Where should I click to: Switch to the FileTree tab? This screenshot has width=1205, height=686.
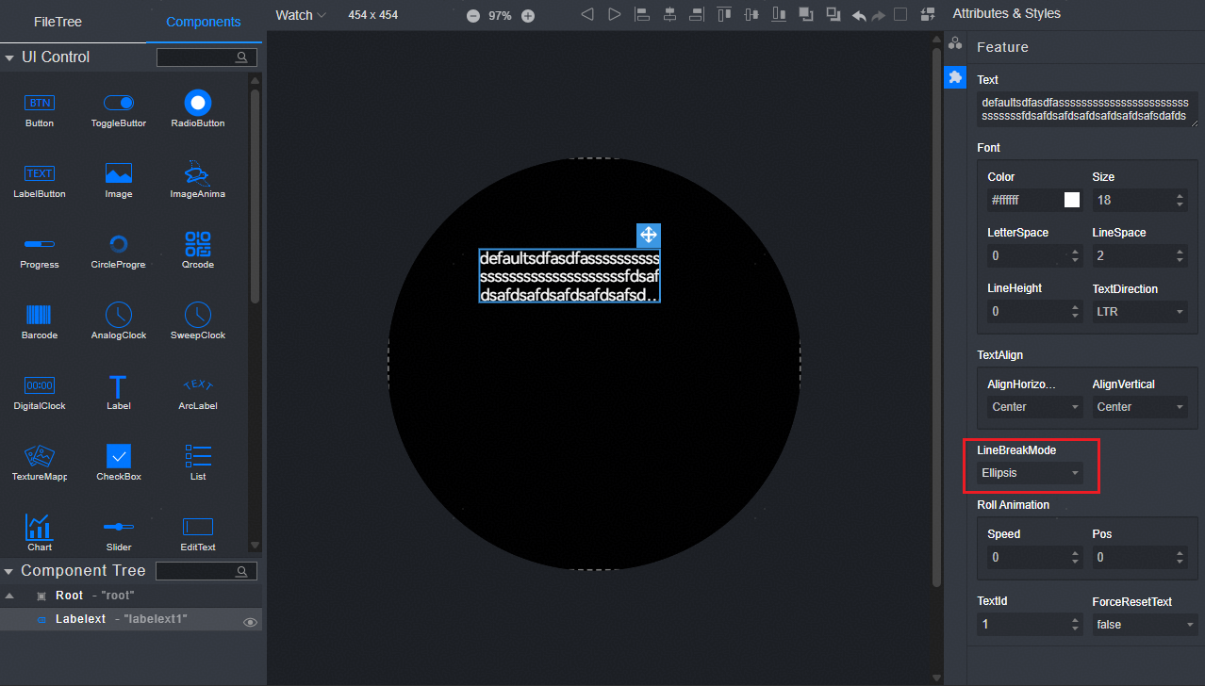(58, 21)
